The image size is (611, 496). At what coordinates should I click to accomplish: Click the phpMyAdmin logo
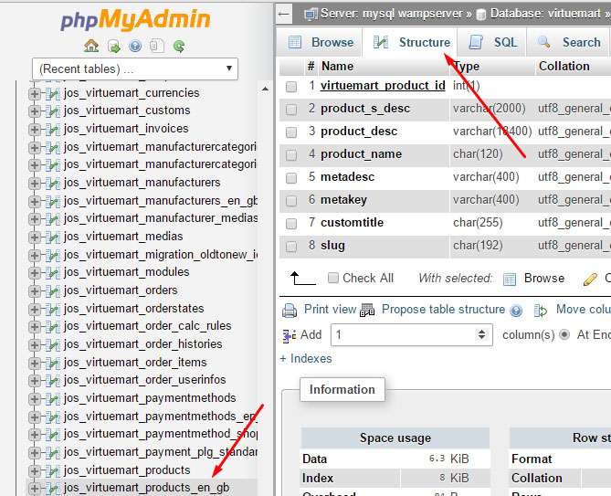click(135, 19)
